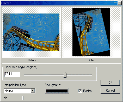
Task: Toggle the Resize checkbox
Action: click(x=80, y=91)
